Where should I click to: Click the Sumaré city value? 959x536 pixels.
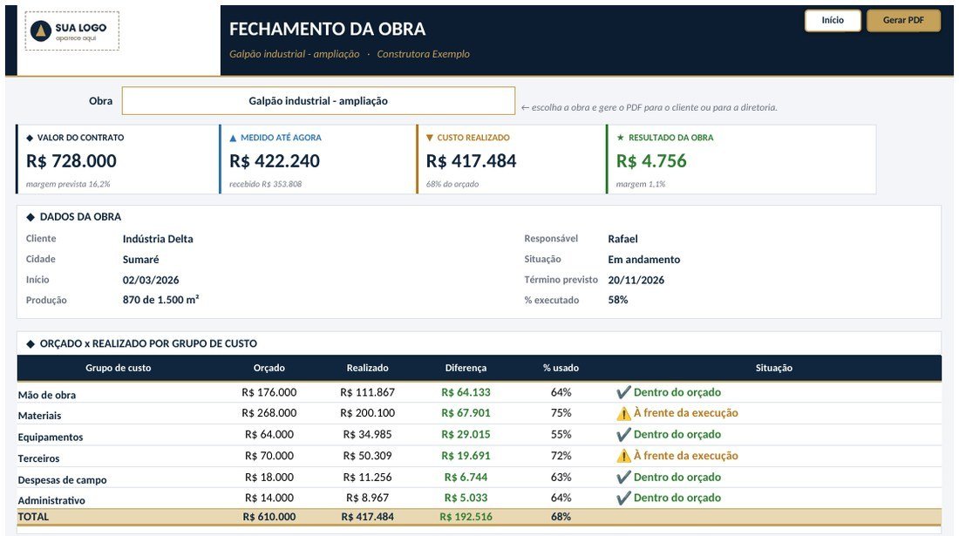(140, 260)
